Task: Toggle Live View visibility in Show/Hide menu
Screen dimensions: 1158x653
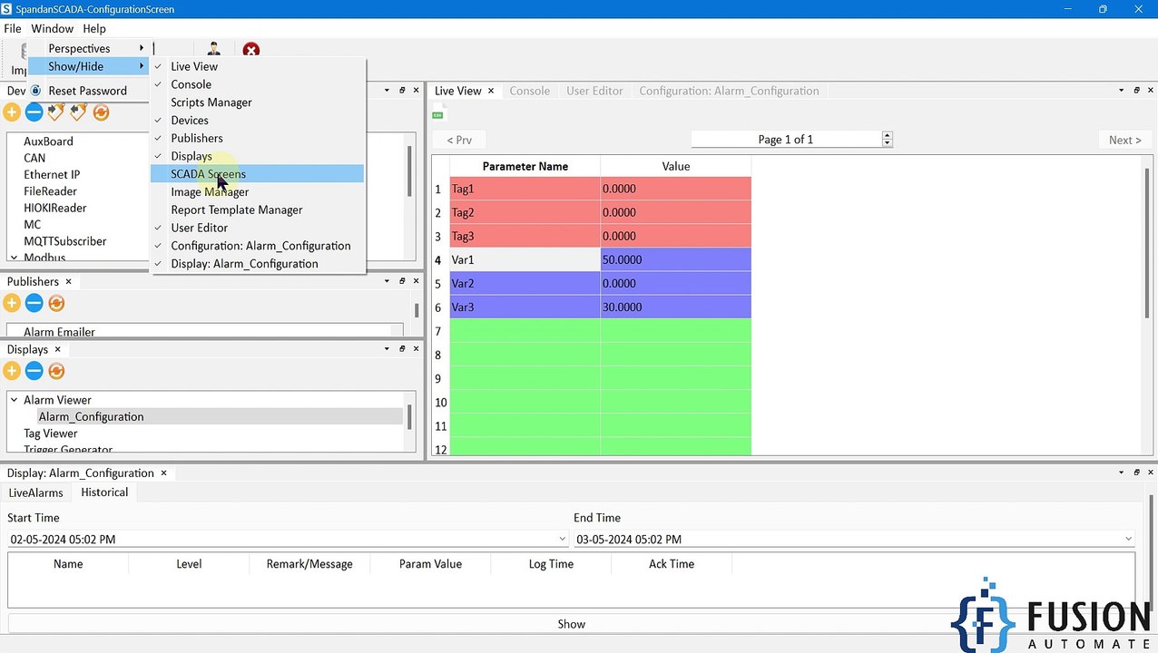Action: 258,66
